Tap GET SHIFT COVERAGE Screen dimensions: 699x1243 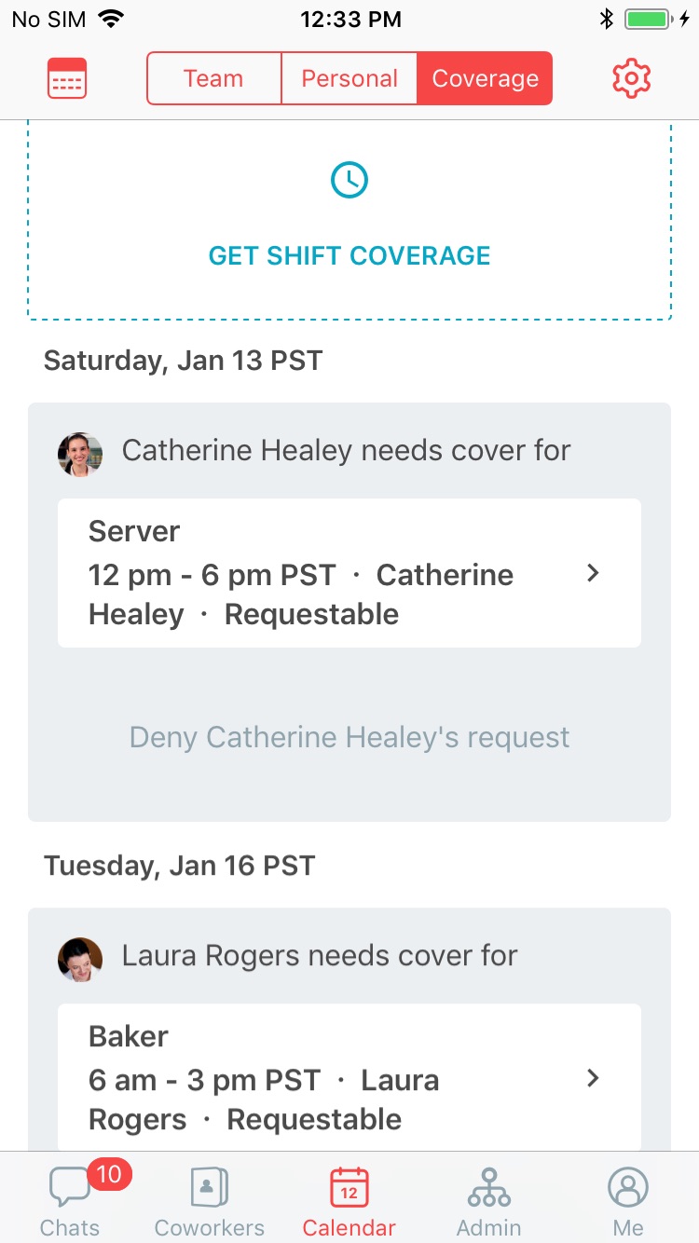click(349, 256)
